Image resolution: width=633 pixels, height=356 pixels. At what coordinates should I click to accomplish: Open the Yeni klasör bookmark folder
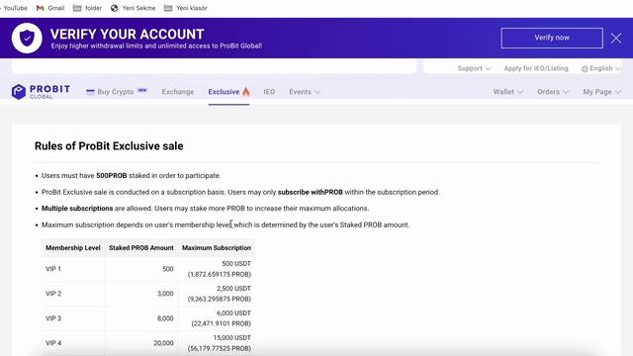pyautogui.click(x=186, y=8)
